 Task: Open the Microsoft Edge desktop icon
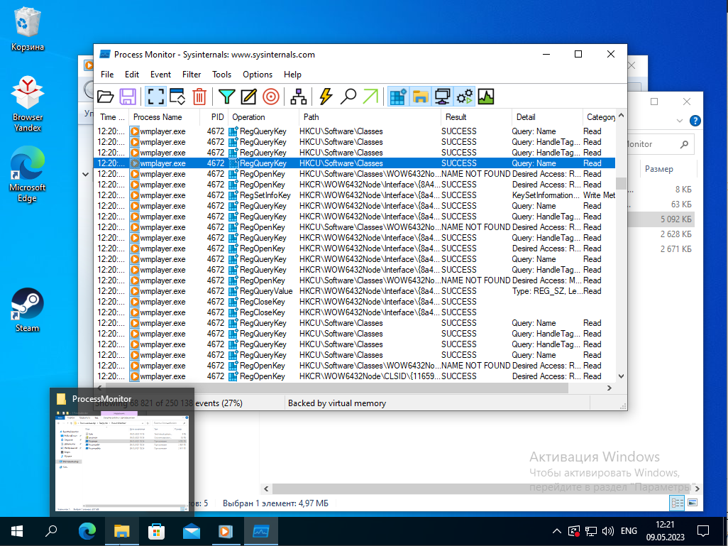tap(28, 175)
